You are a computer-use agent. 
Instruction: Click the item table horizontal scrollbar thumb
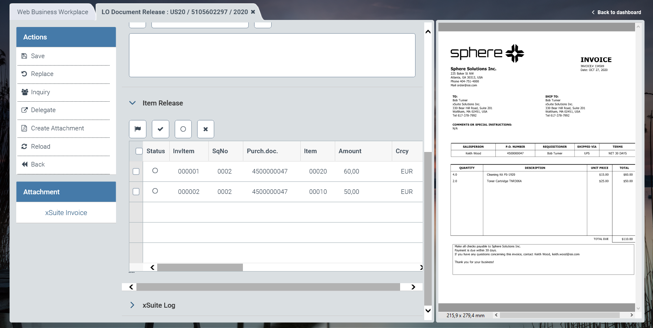tap(200, 267)
